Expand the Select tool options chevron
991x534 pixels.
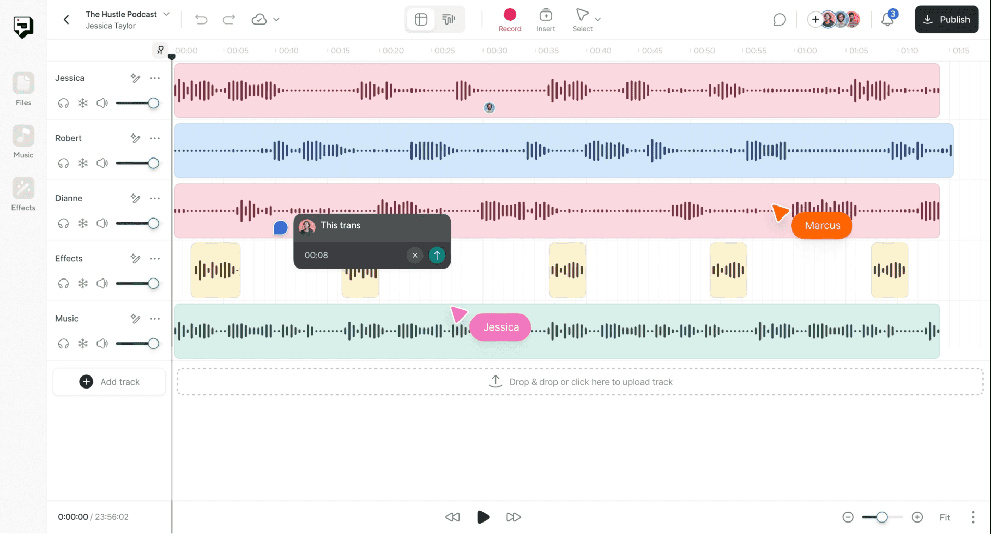click(x=598, y=19)
